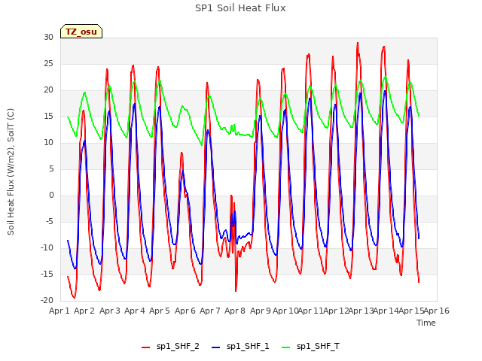Click the Apr 14 x-axis tick label
482x361 pixels.
click(x=386, y=311)
